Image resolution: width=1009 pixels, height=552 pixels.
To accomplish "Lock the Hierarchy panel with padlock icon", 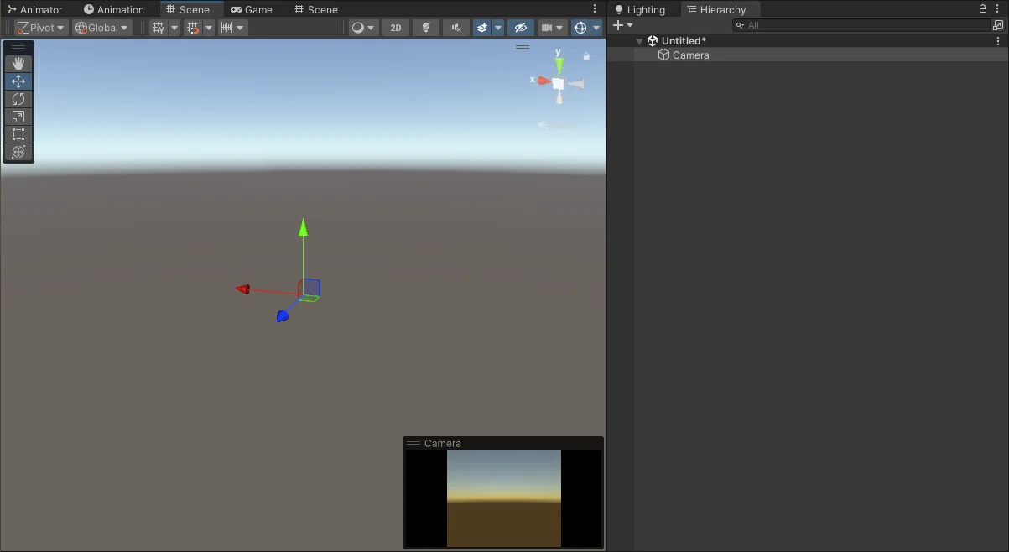I will [983, 9].
